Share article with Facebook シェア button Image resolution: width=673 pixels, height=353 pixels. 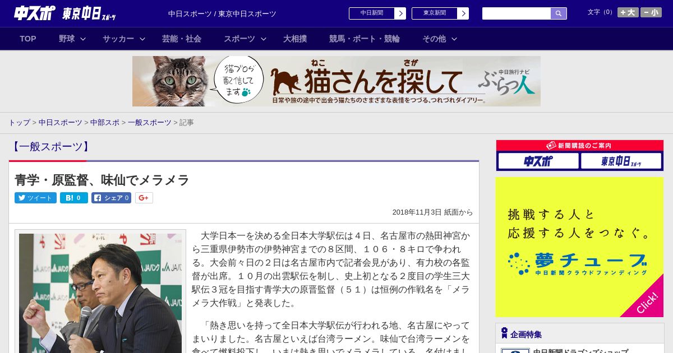111,198
